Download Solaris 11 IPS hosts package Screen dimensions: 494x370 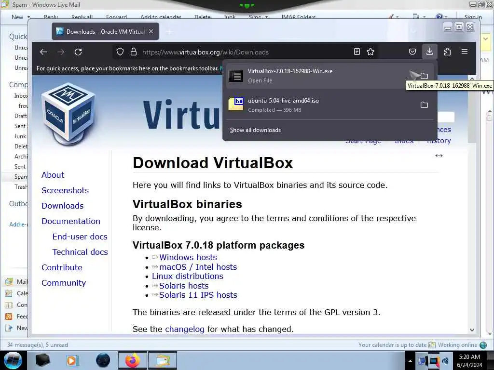click(x=198, y=295)
